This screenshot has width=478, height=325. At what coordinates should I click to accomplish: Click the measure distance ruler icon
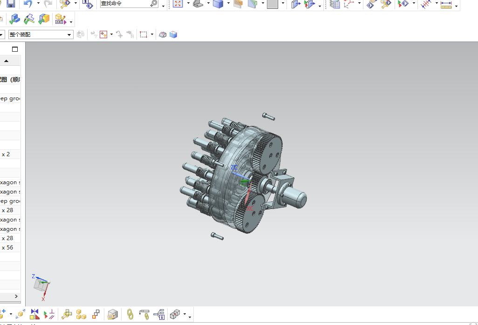(x=446, y=4)
